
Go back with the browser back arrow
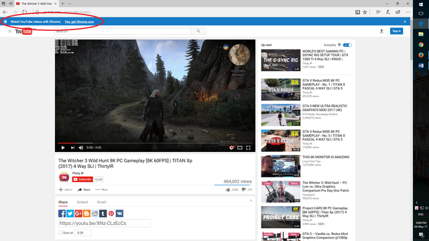[x=5, y=12]
